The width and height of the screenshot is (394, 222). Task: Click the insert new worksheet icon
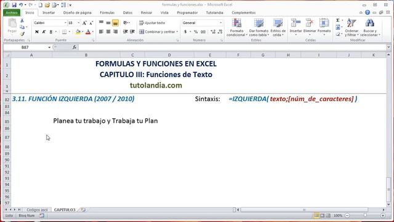(83, 210)
